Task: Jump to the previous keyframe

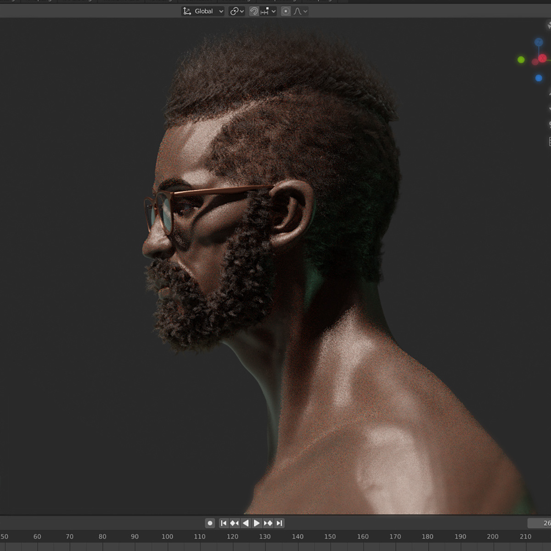Action: pos(235,523)
